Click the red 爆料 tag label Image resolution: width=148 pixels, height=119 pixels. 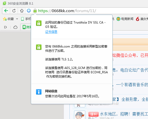pyautogui.click(x=93, y=114)
